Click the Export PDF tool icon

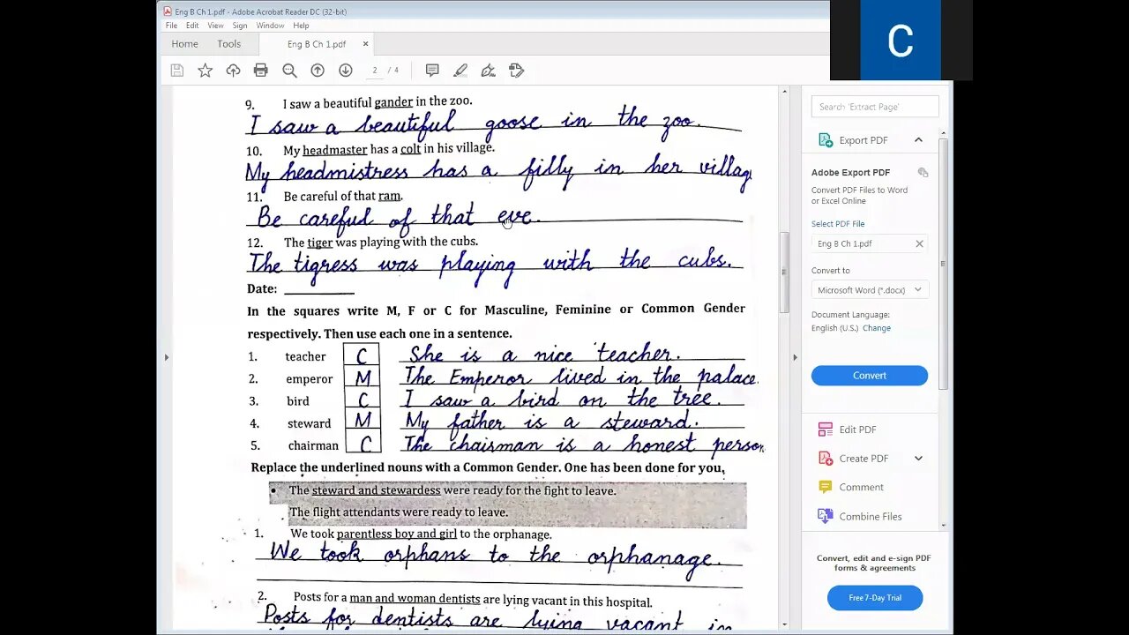pos(826,140)
